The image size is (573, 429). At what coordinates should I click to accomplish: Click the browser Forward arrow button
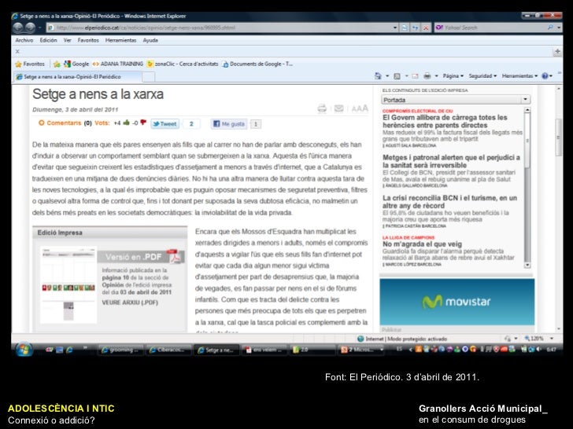coord(30,27)
